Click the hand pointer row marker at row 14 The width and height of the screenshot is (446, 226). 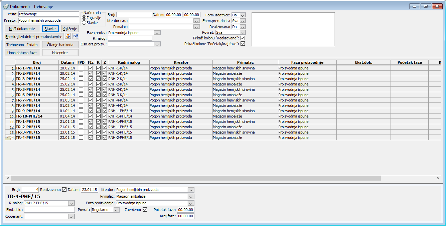[x=9, y=138]
